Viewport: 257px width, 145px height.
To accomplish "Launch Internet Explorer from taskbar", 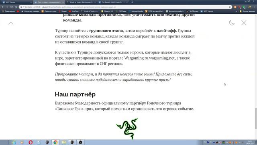I will [14, 142].
